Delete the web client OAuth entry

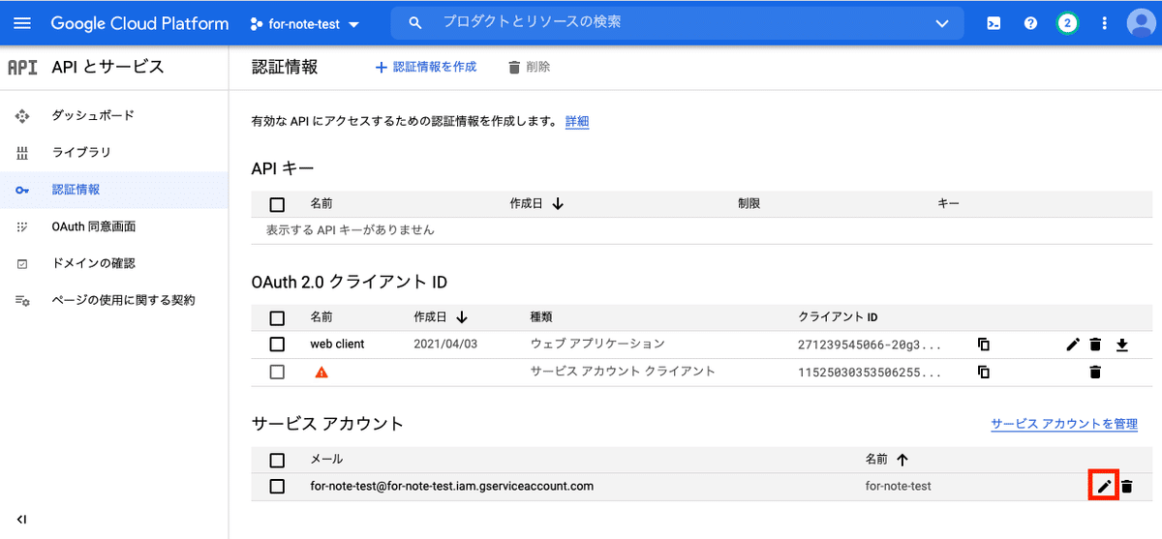(x=1095, y=344)
